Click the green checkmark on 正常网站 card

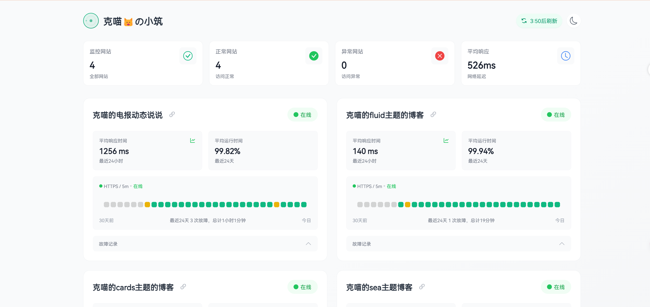click(x=314, y=56)
